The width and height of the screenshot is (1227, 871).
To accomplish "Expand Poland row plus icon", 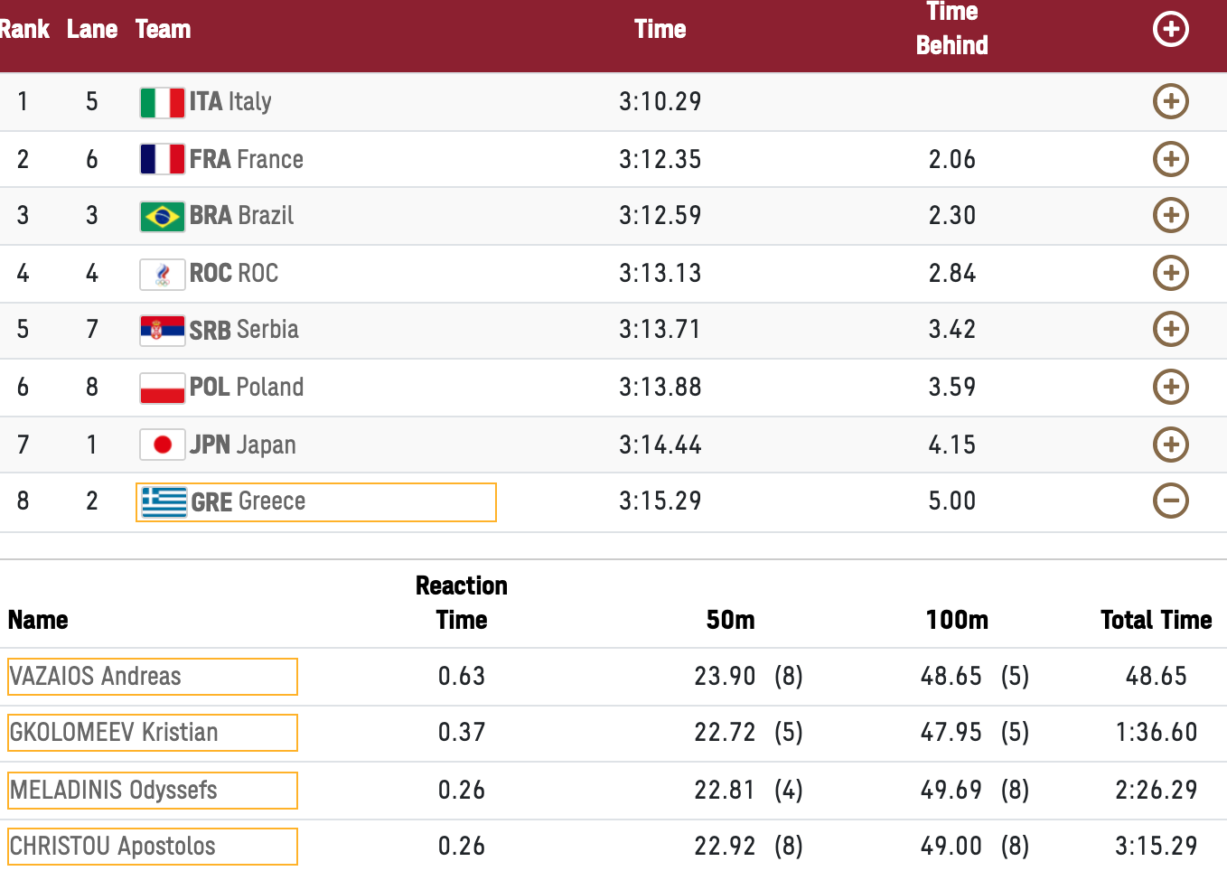I will point(1171,387).
